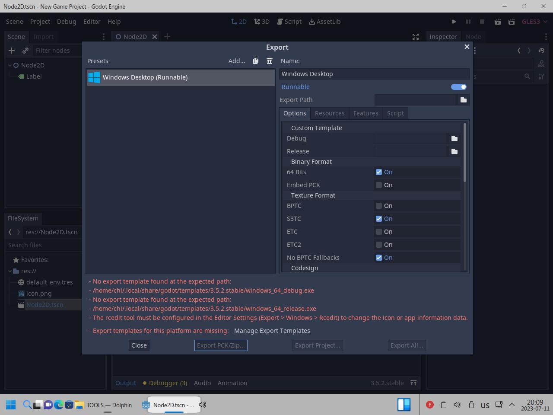
Task: Switch to the AssetLib workspace
Action: pos(325,22)
